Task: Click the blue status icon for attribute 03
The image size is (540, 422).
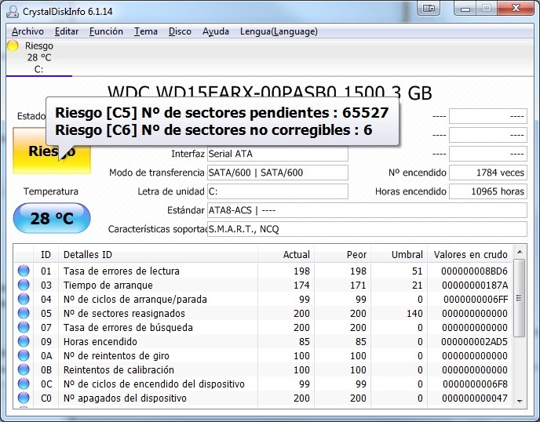Action: (x=24, y=285)
